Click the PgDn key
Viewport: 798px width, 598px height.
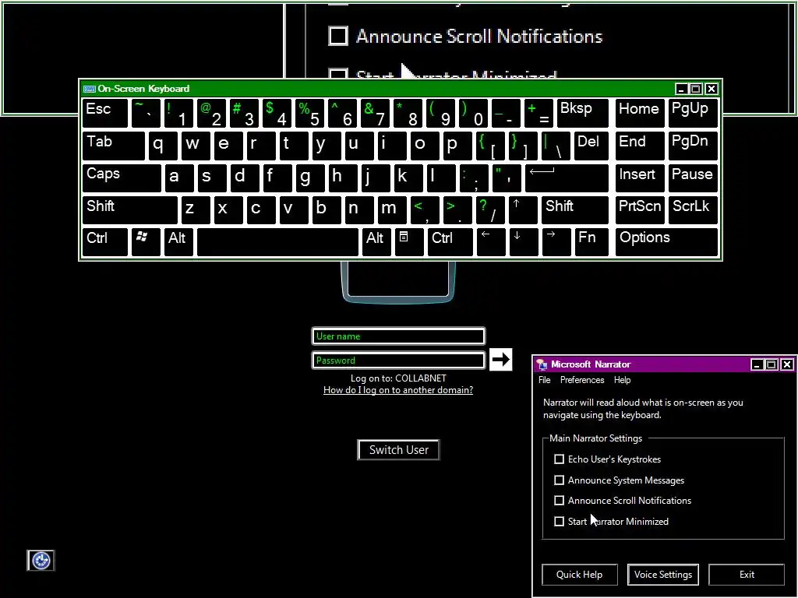(693, 146)
